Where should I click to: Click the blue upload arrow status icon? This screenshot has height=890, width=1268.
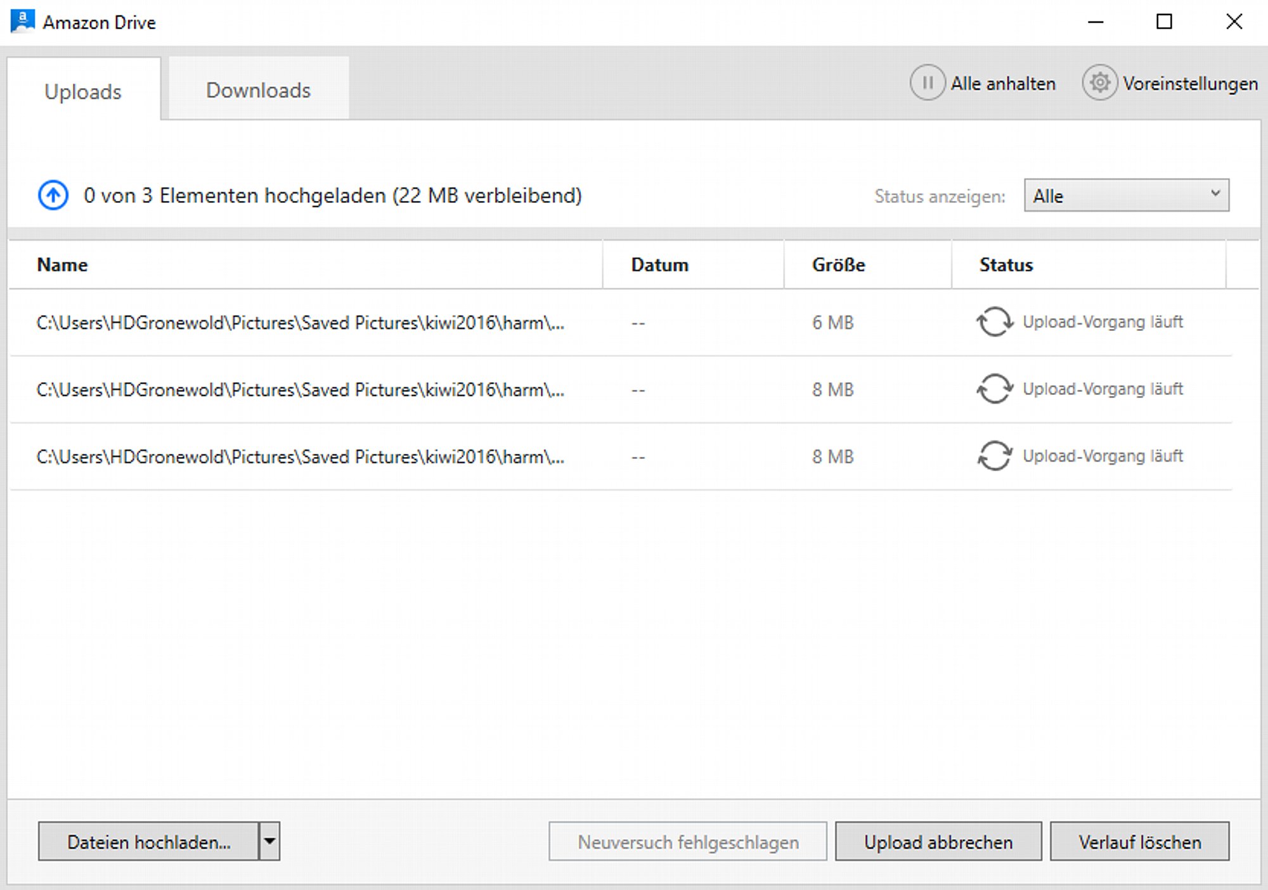coord(53,195)
